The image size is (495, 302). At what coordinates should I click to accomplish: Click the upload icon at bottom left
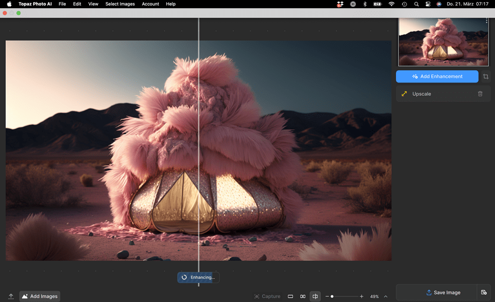pyautogui.click(x=10, y=296)
